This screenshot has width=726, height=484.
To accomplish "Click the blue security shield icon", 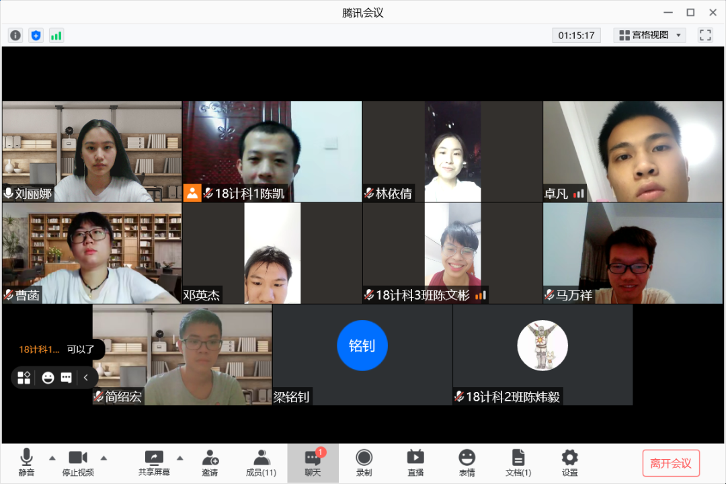I will click(36, 35).
